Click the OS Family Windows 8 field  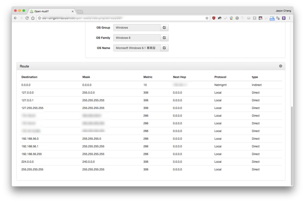click(x=137, y=38)
